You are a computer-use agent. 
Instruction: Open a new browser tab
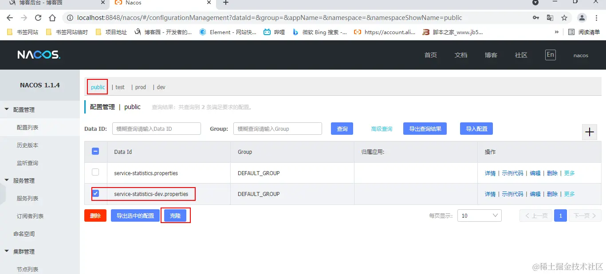(226, 3)
